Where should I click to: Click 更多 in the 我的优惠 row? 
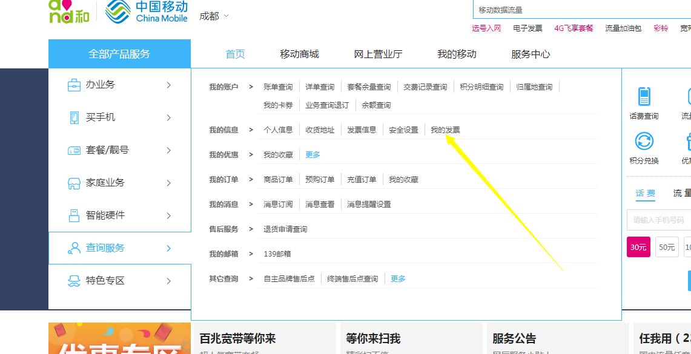(313, 154)
